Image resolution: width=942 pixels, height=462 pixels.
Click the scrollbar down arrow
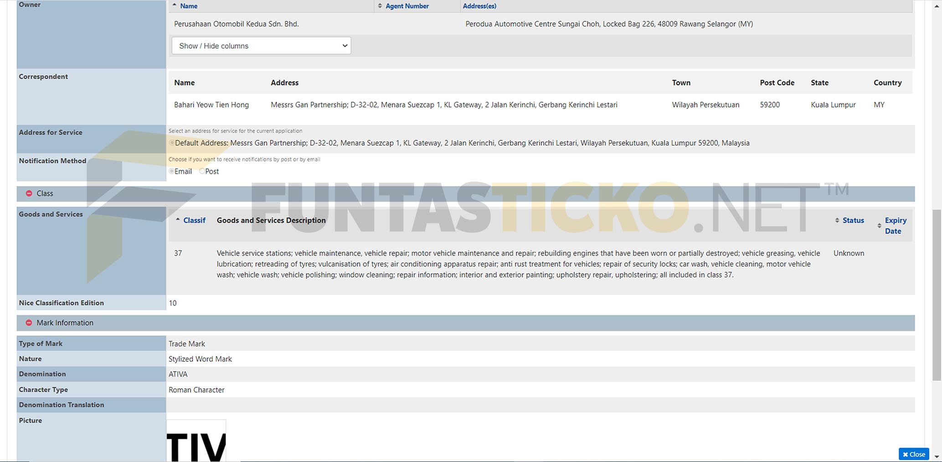coord(937,457)
